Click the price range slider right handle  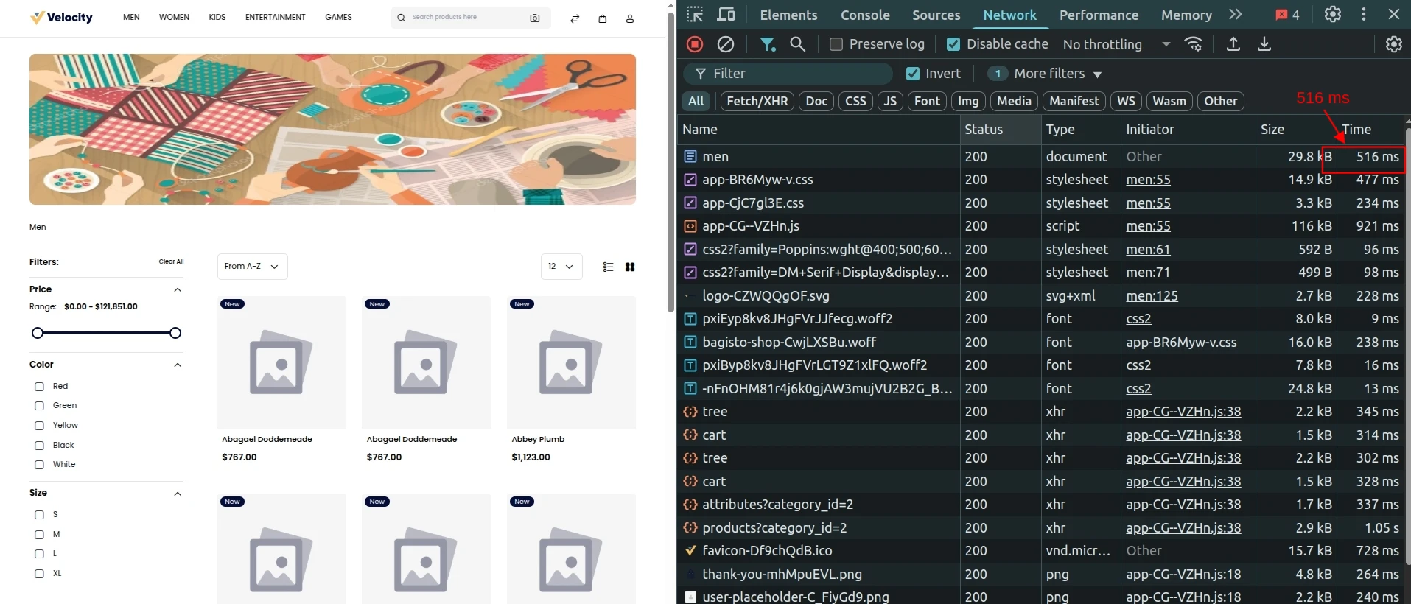pyautogui.click(x=175, y=333)
